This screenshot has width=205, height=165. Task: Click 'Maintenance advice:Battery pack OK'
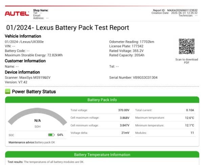pos(32,142)
